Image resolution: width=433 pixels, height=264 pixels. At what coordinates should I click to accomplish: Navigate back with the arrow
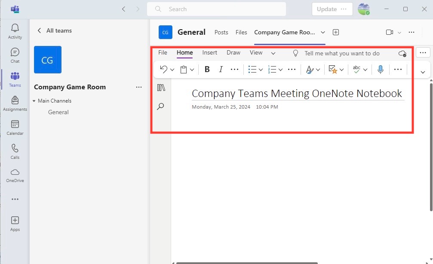point(123,9)
